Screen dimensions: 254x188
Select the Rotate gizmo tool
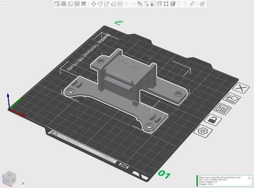click(x=100, y=4)
